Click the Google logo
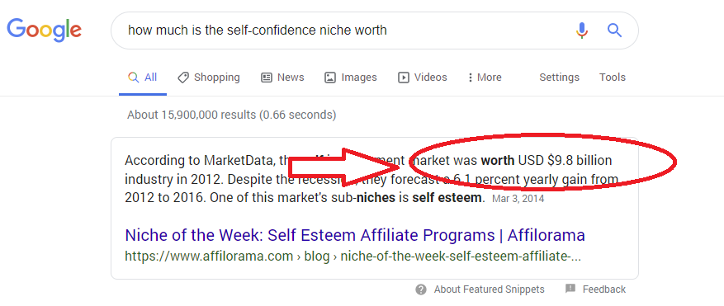 45,30
